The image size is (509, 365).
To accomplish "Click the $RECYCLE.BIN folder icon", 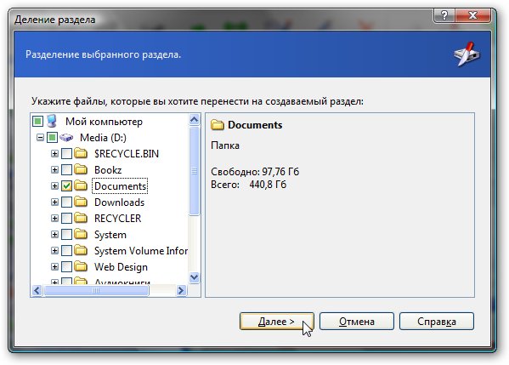I will [x=81, y=153].
